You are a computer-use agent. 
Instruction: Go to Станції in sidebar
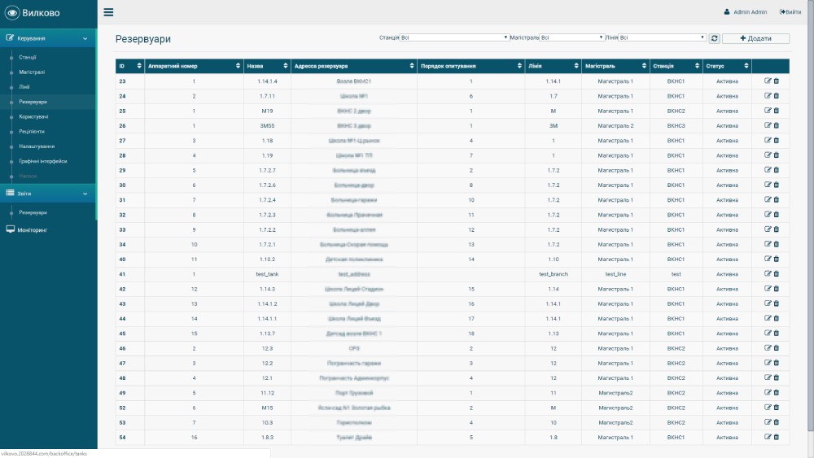pyautogui.click(x=28, y=58)
